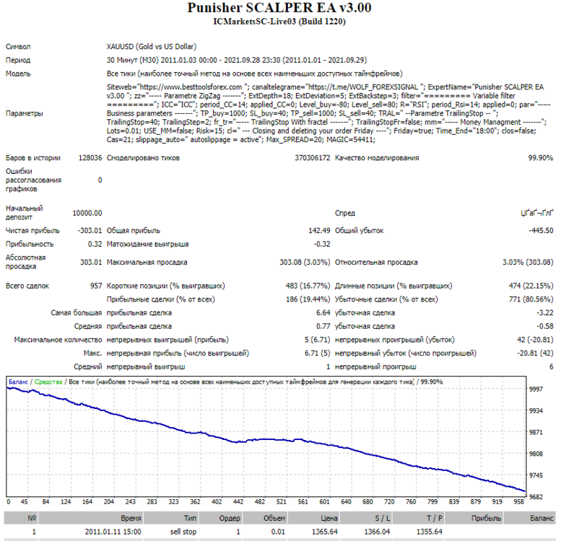The height and width of the screenshot is (541, 561).
Task: Click the balance curve chart
Action: [266, 436]
